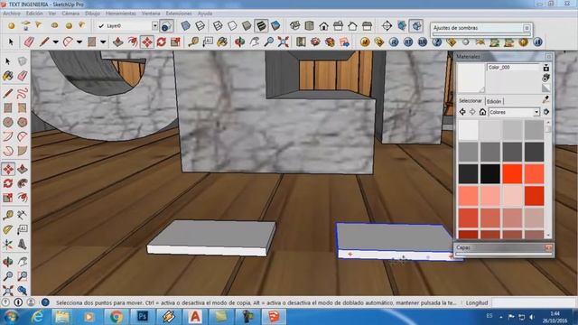Go to the Materiales home library
This screenshot has width=578, height=325.
tap(482, 112)
